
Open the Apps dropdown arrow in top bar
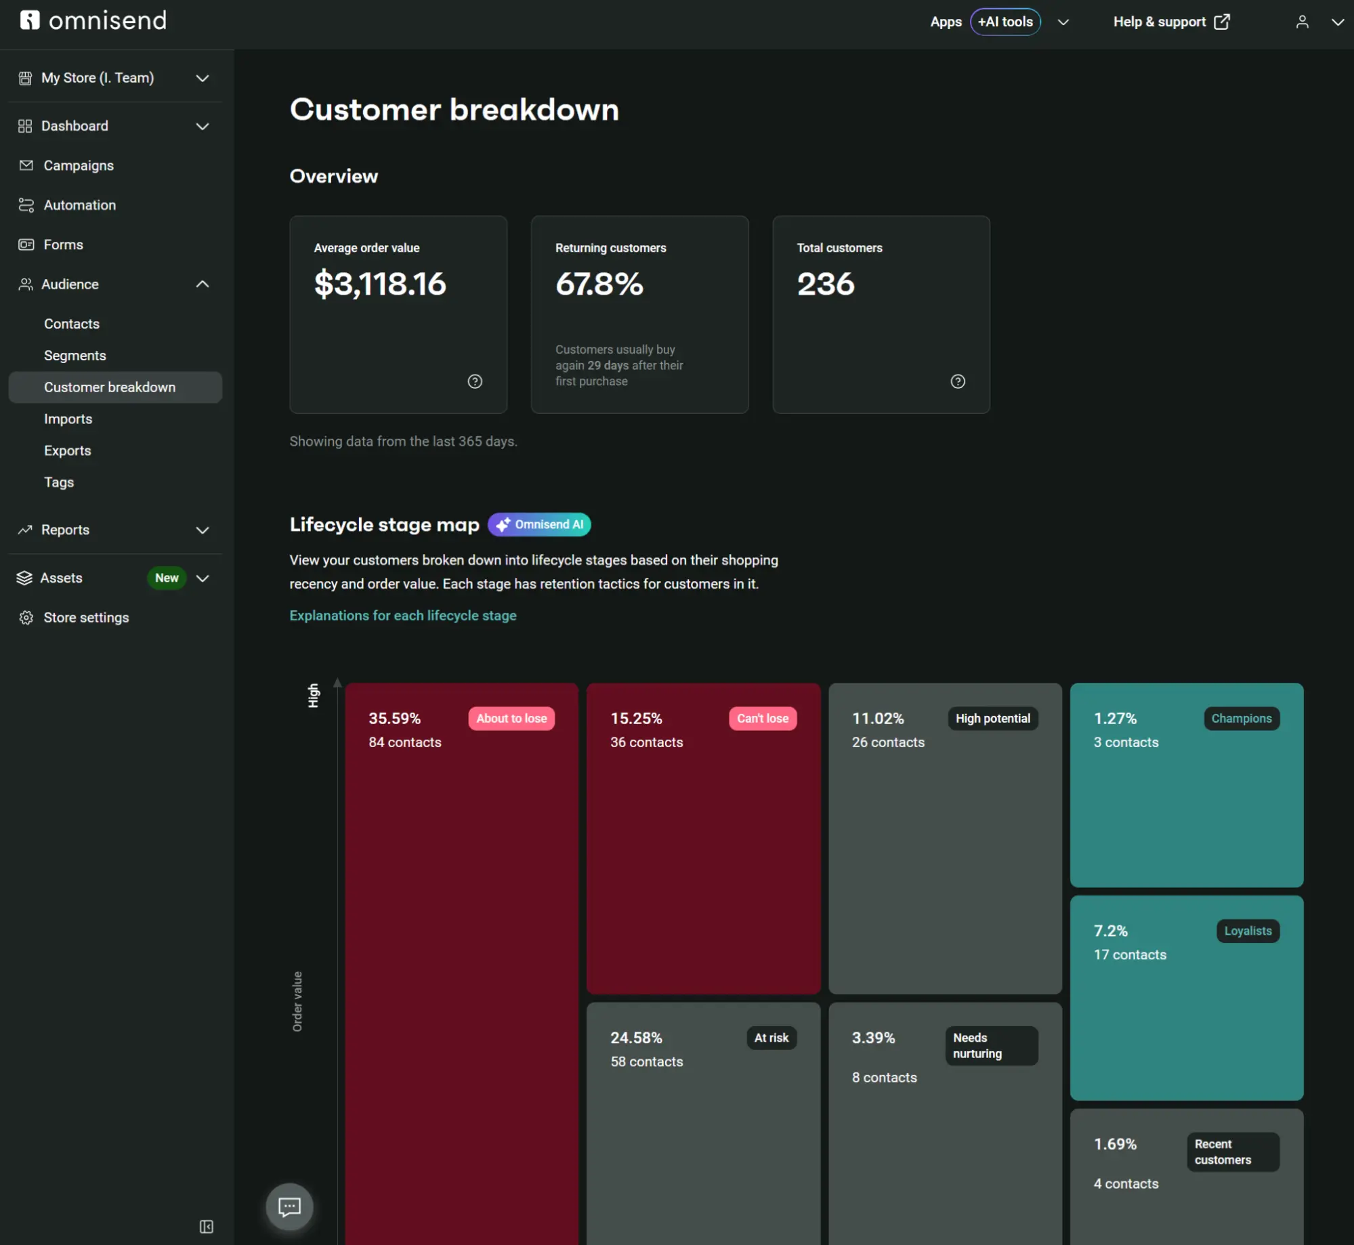coord(1063,22)
